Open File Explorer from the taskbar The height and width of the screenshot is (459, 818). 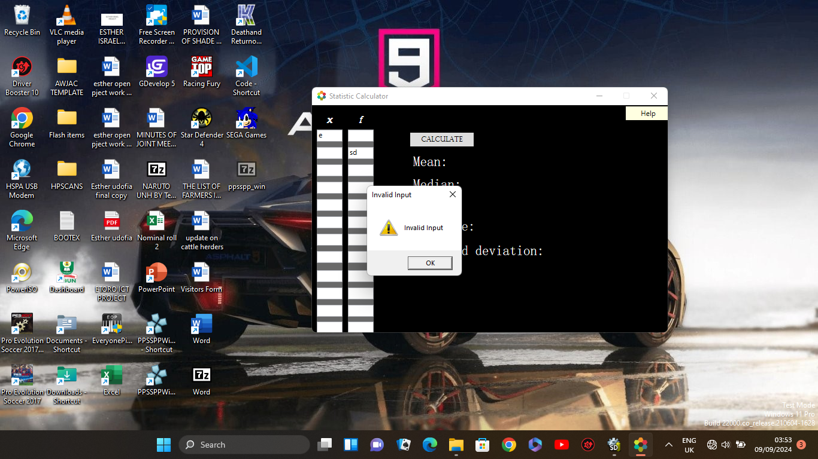(456, 445)
